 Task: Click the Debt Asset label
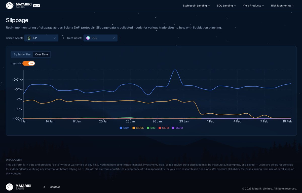point(74,38)
